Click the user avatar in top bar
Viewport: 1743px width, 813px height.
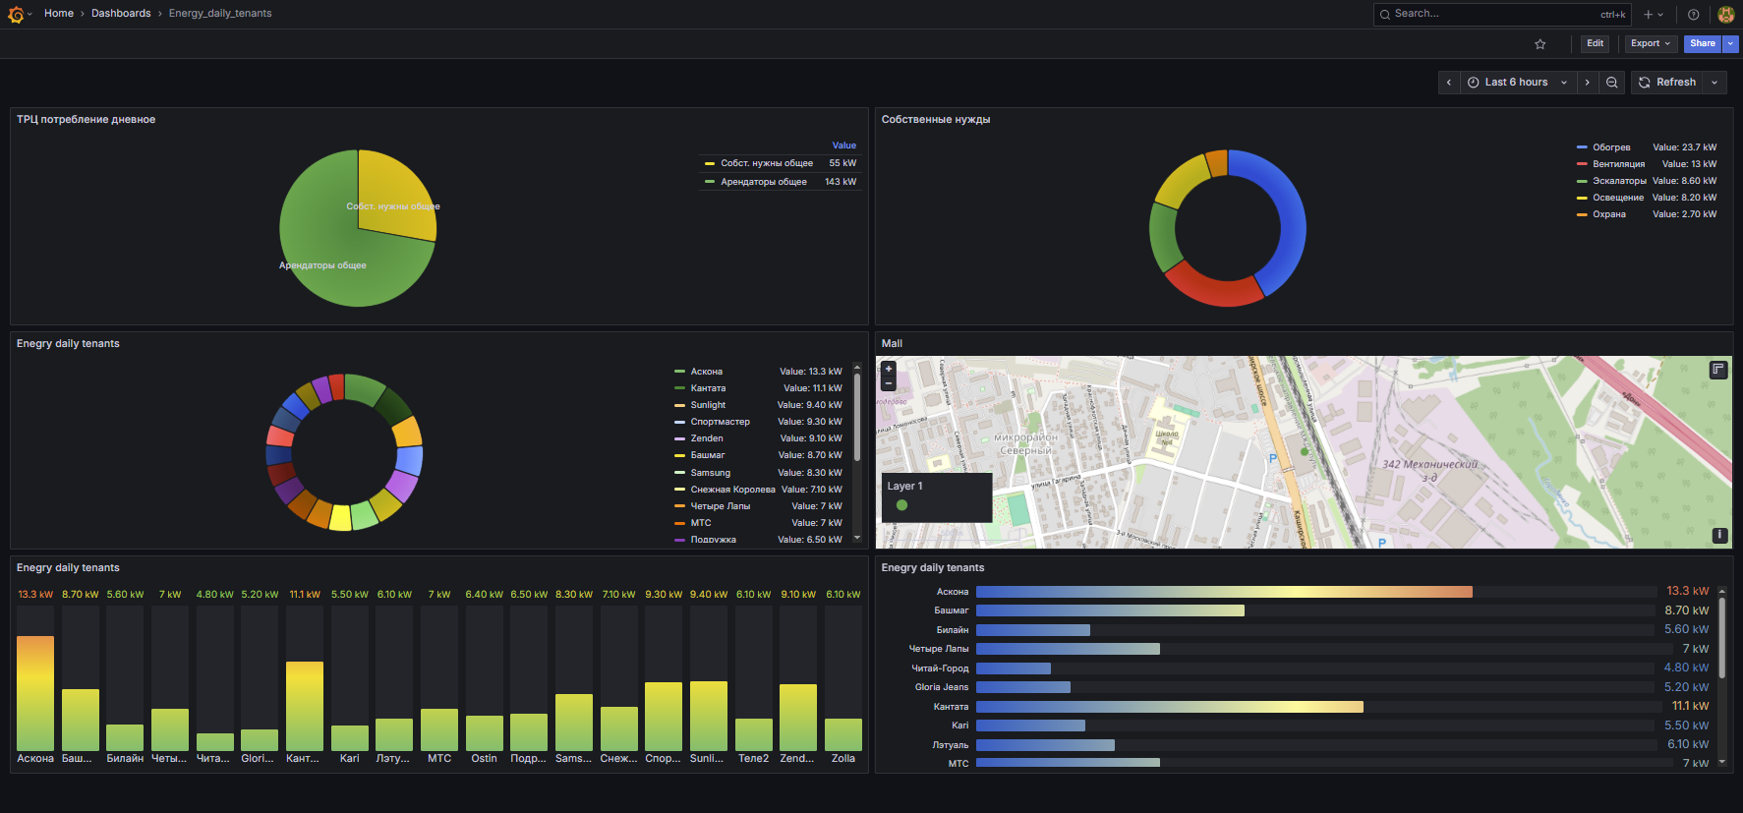(x=1725, y=15)
